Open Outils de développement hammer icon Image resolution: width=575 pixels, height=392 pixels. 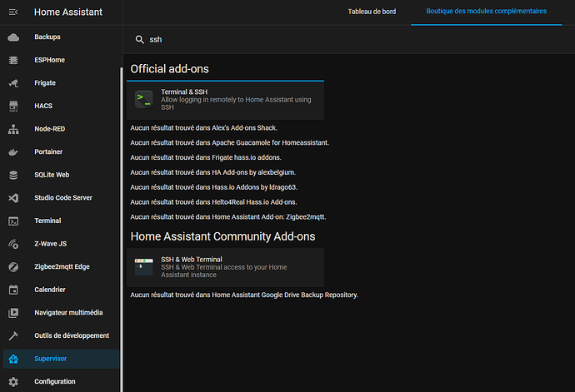point(13,336)
